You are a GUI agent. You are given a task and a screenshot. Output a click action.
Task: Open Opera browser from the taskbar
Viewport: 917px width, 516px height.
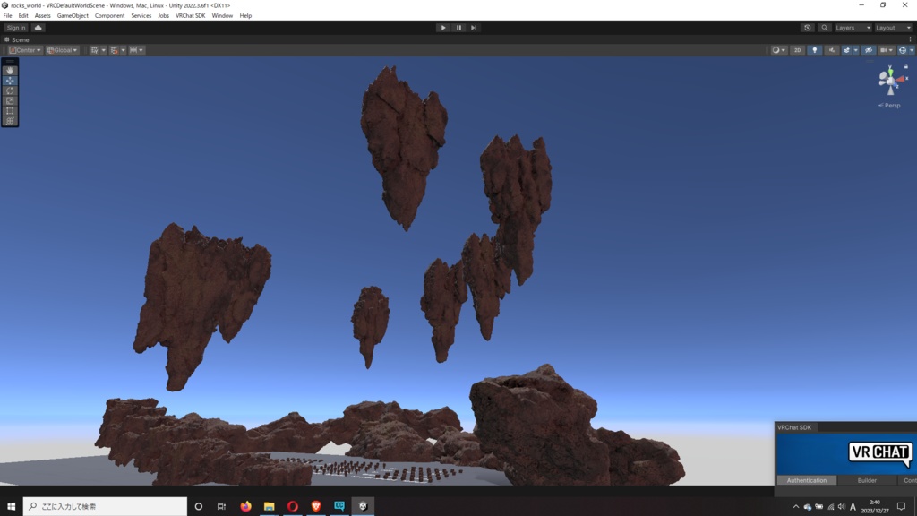[x=293, y=506]
